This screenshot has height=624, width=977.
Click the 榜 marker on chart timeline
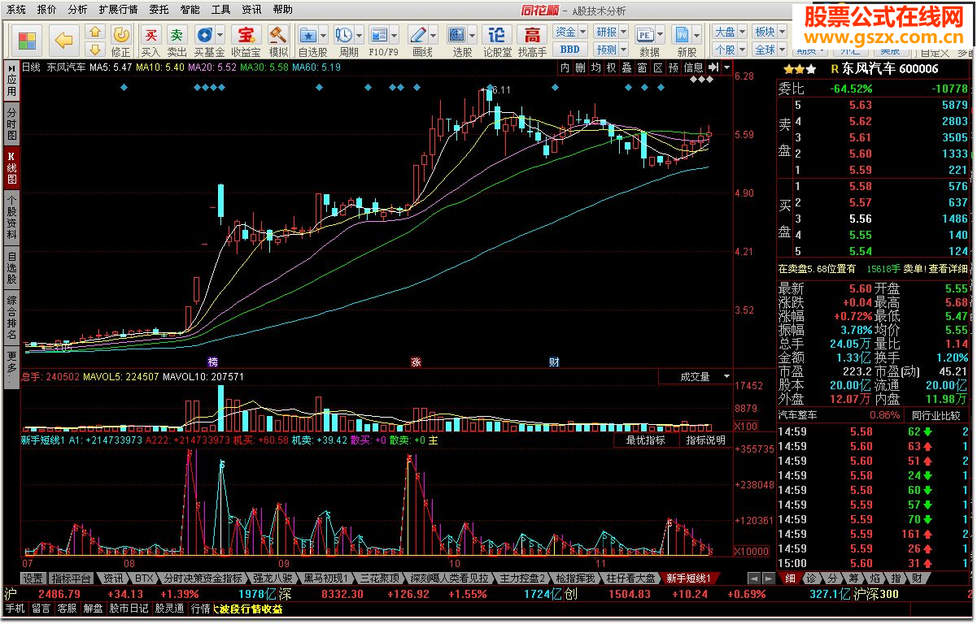pyautogui.click(x=213, y=362)
